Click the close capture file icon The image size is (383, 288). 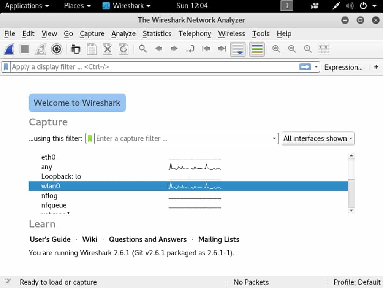(108, 49)
